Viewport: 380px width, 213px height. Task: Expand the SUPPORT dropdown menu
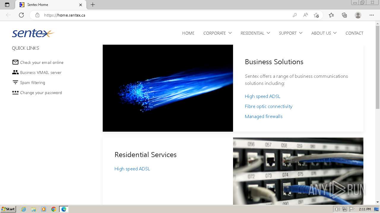point(291,33)
